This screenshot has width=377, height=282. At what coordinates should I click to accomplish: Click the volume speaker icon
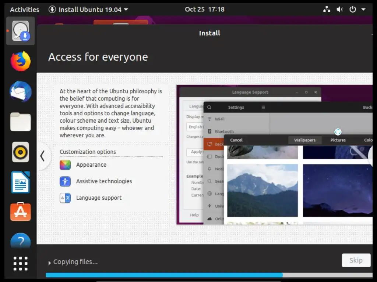pos(339,9)
